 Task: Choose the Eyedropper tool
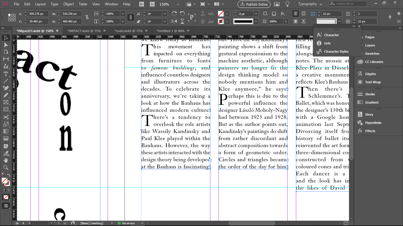6,153
